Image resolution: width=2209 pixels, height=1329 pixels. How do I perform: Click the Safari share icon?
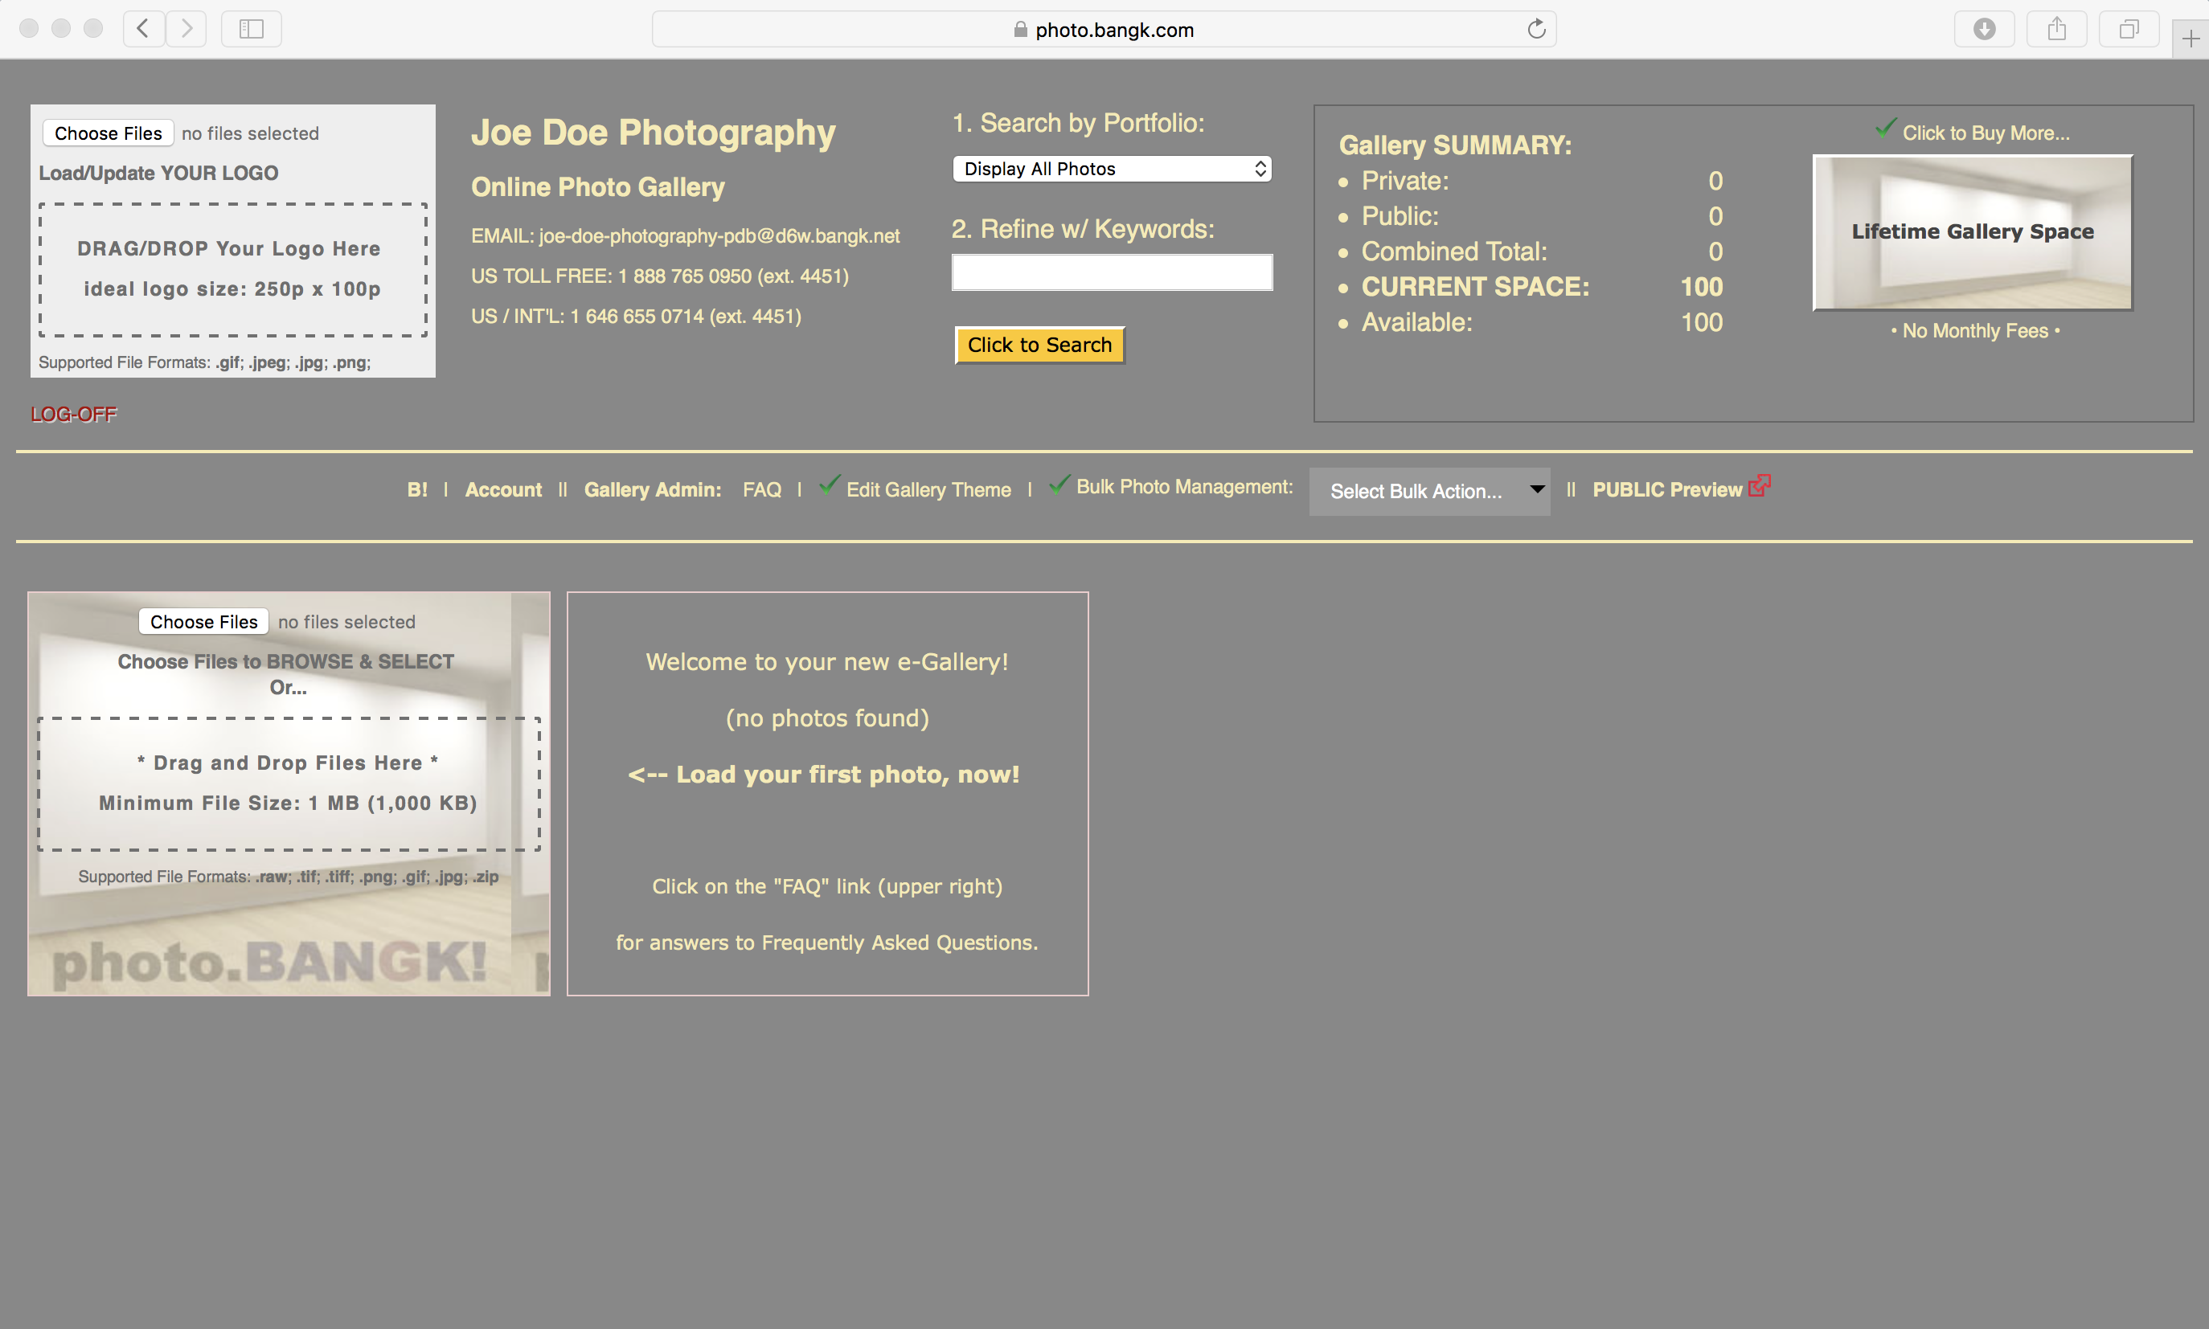click(2057, 29)
